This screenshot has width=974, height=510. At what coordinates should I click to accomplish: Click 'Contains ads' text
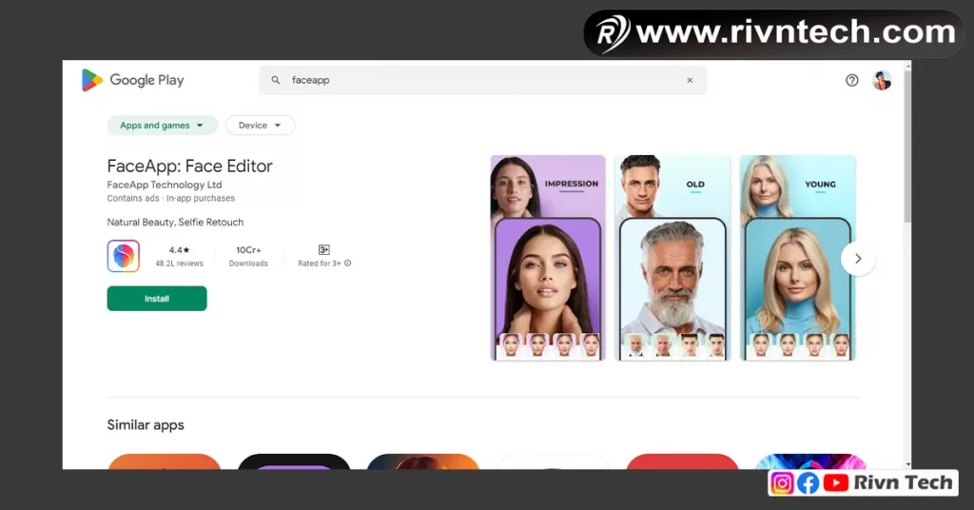pos(133,198)
